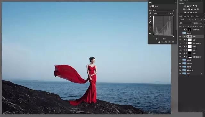Hide the selected Curves layer with eye icon
The height and width of the screenshot is (117, 205).
tap(180, 36)
